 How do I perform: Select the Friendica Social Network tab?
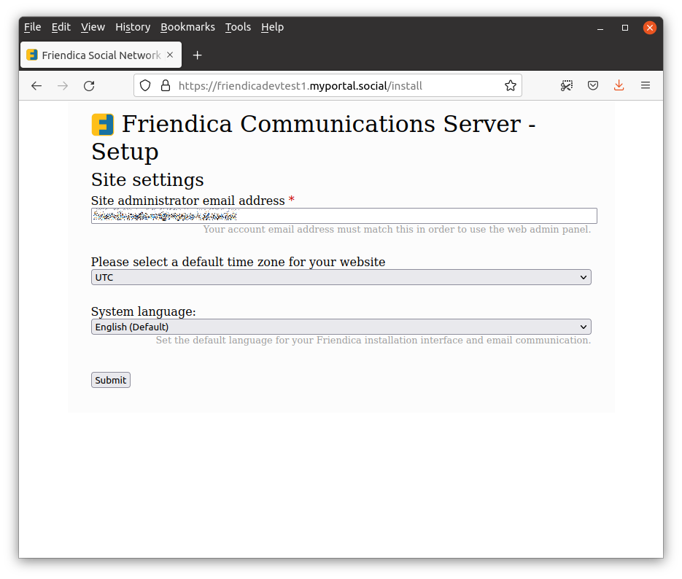[95, 55]
